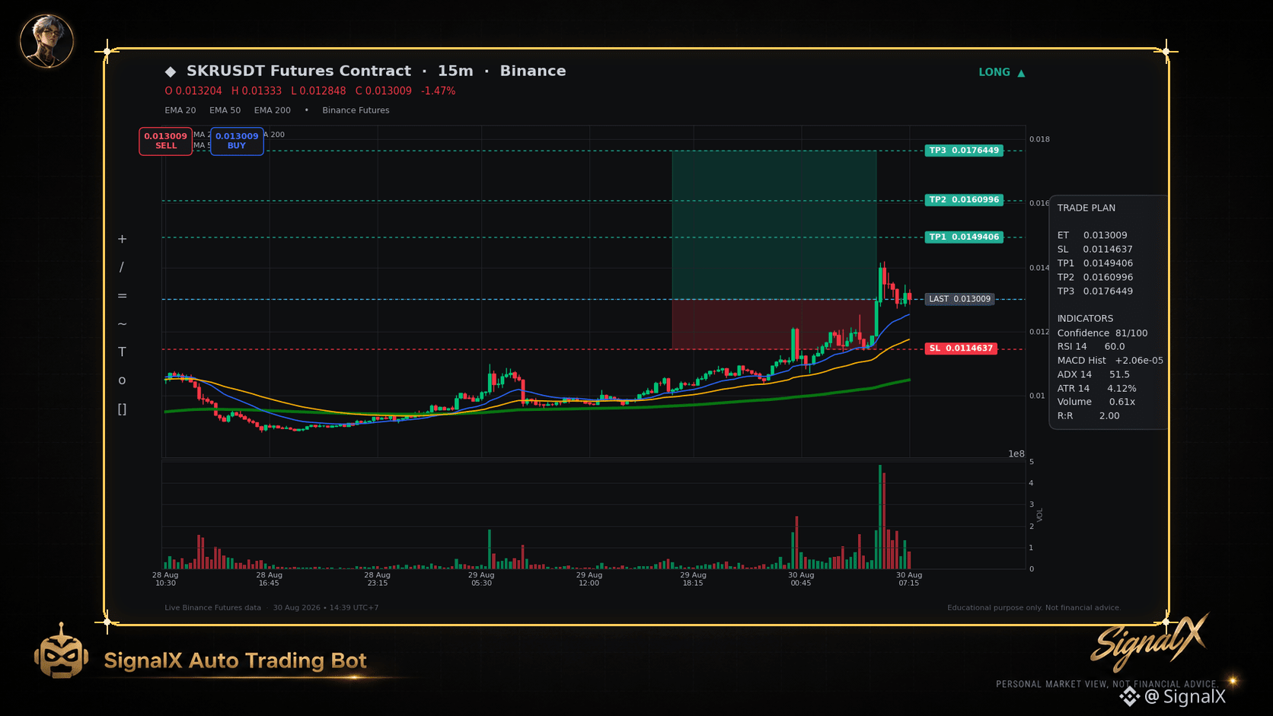Select the LAST 0.013009 price label
The height and width of the screenshot is (716, 1273).
(960, 299)
